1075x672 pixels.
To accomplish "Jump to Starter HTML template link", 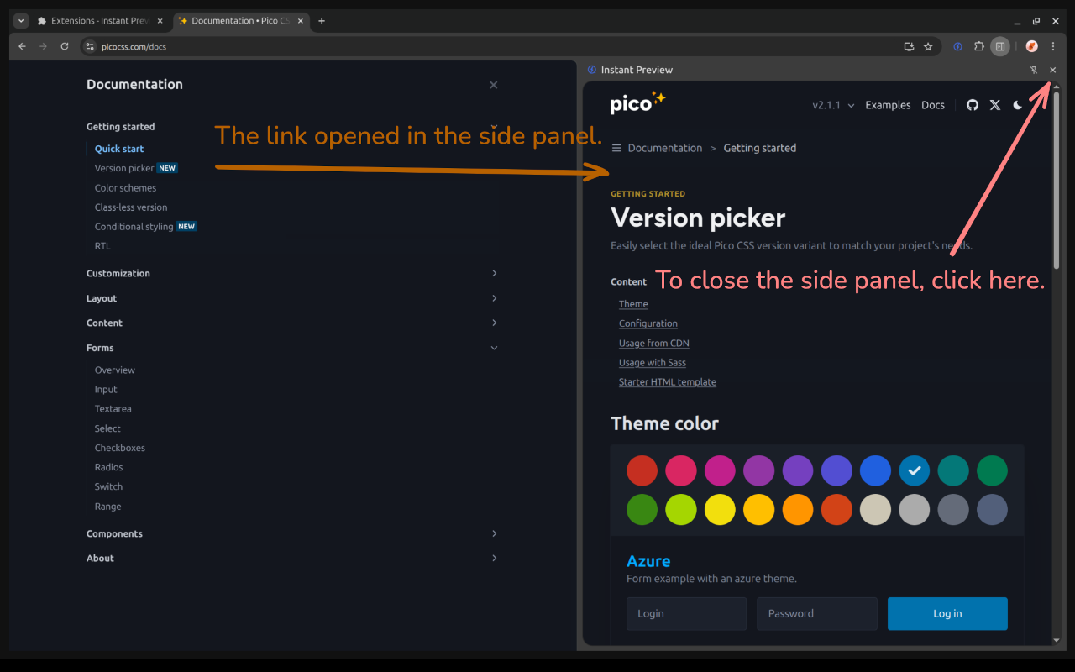I will pos(668,382).
